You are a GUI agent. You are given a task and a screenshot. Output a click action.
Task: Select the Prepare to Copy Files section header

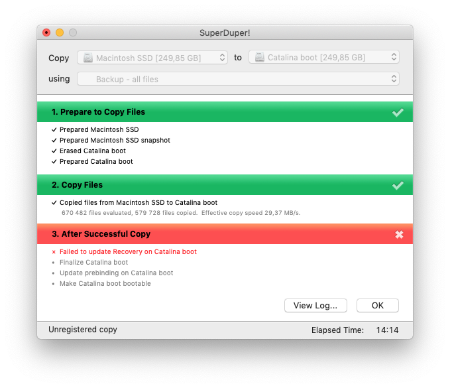pyautogui.click(x=225, y=112)
